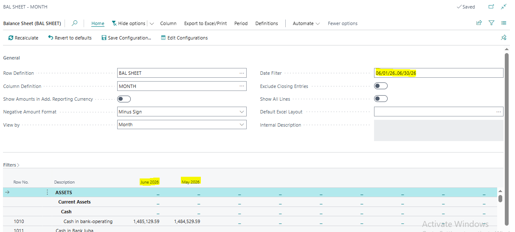The image size is (515, 232).
Task: Open the View by Month dropdown
Action: (x=182, y=124)
